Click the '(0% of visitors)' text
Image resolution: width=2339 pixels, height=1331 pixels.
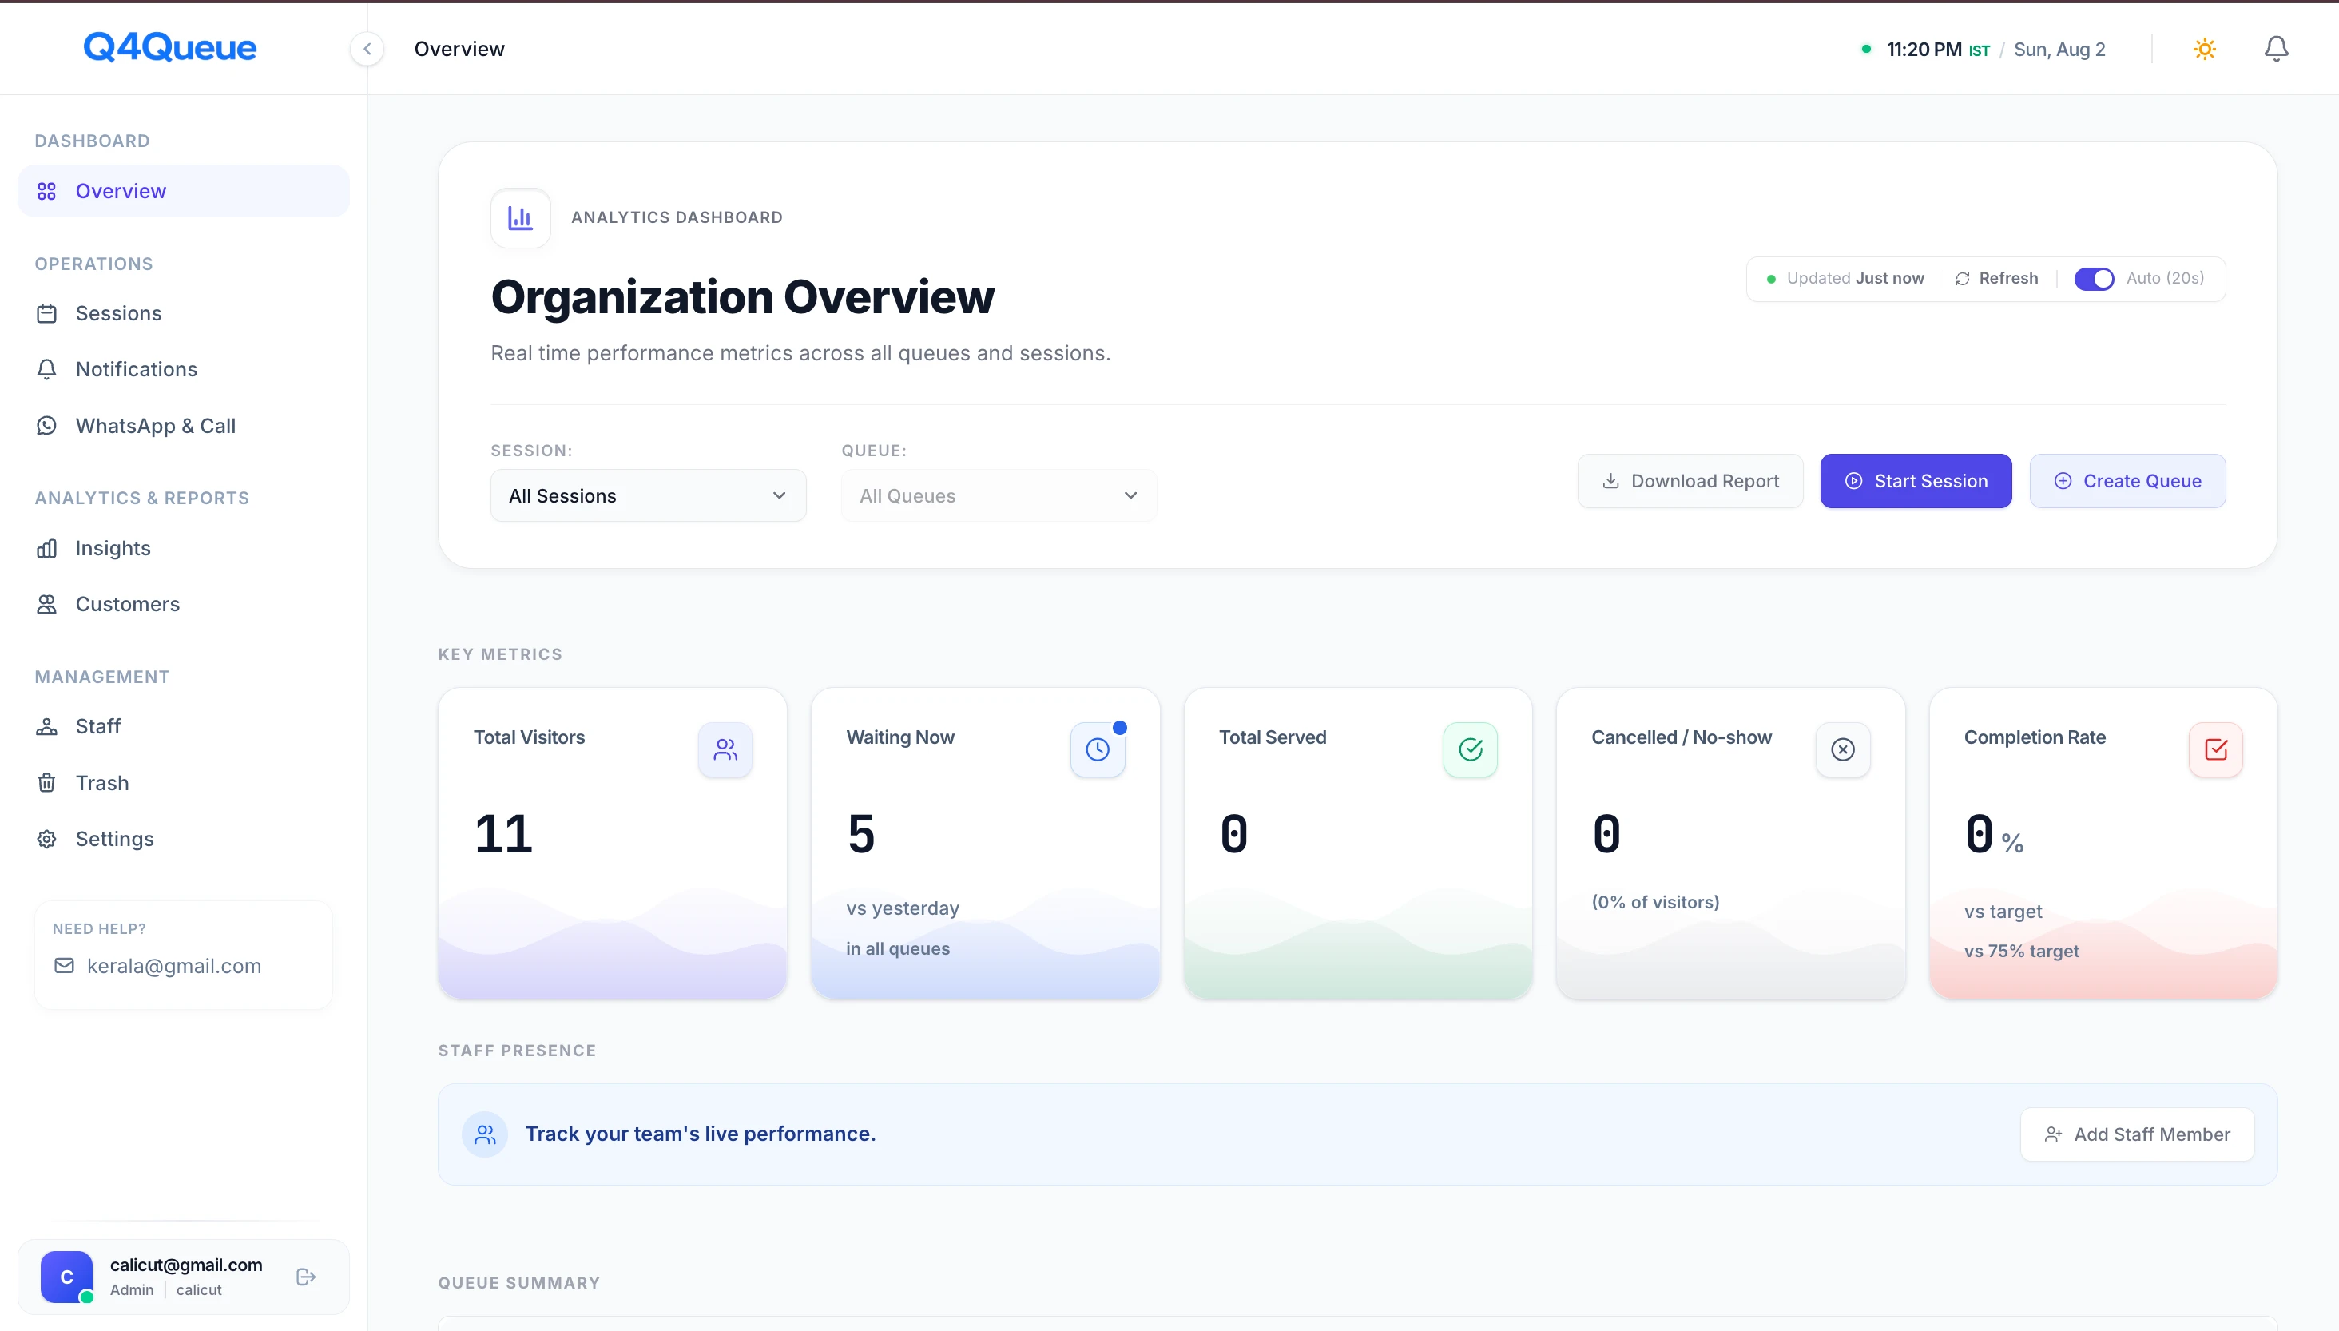coord(1655,902)
